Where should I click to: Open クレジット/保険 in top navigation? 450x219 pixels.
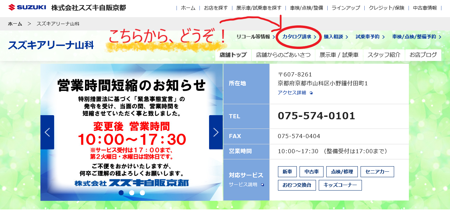387,8
